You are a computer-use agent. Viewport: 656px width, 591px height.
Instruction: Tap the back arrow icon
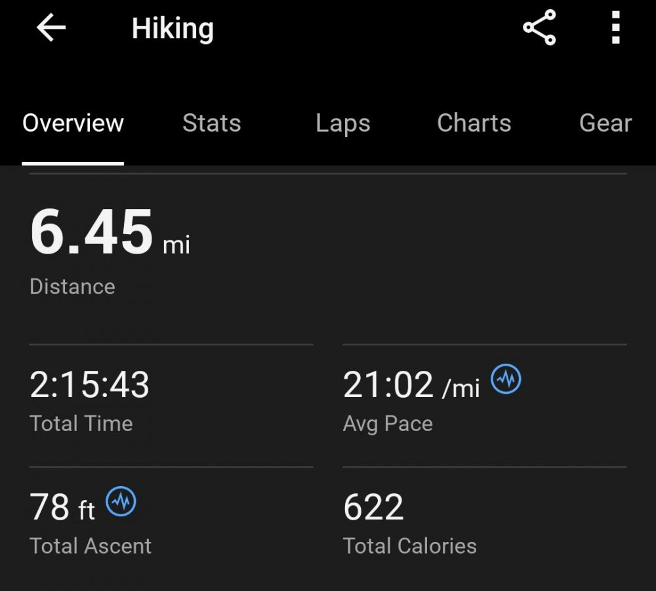click(x=51, y=29)
